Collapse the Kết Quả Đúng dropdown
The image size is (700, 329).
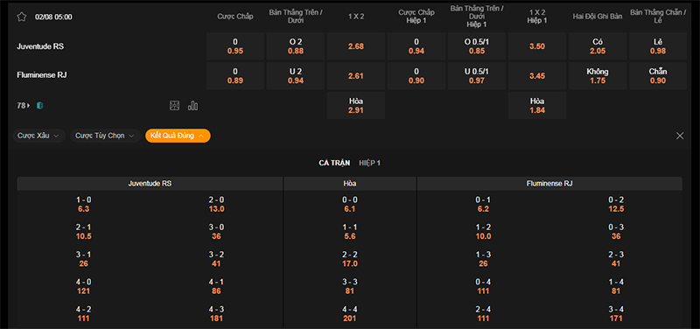[178, 136]
